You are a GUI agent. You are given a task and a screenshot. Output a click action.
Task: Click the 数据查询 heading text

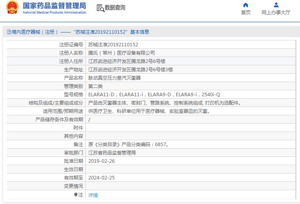[115, 8]
